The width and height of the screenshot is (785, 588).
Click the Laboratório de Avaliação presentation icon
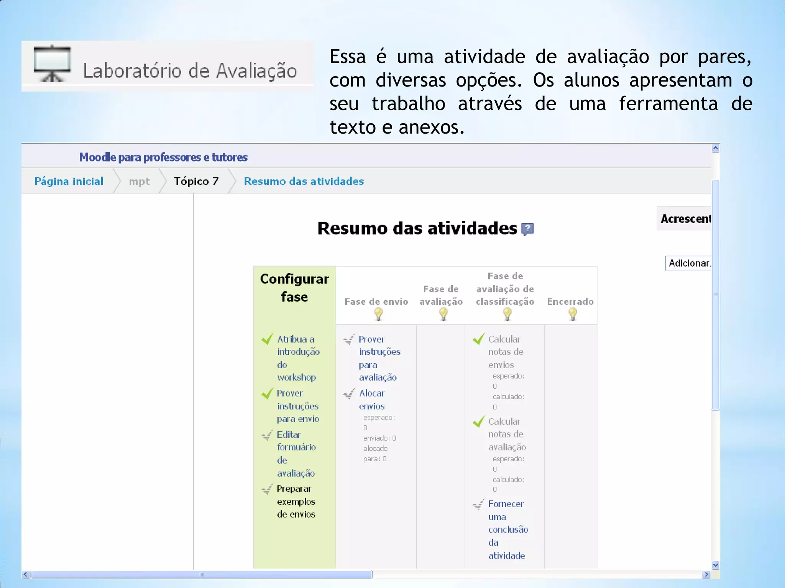pyautogui.click(x=52, y=64)
